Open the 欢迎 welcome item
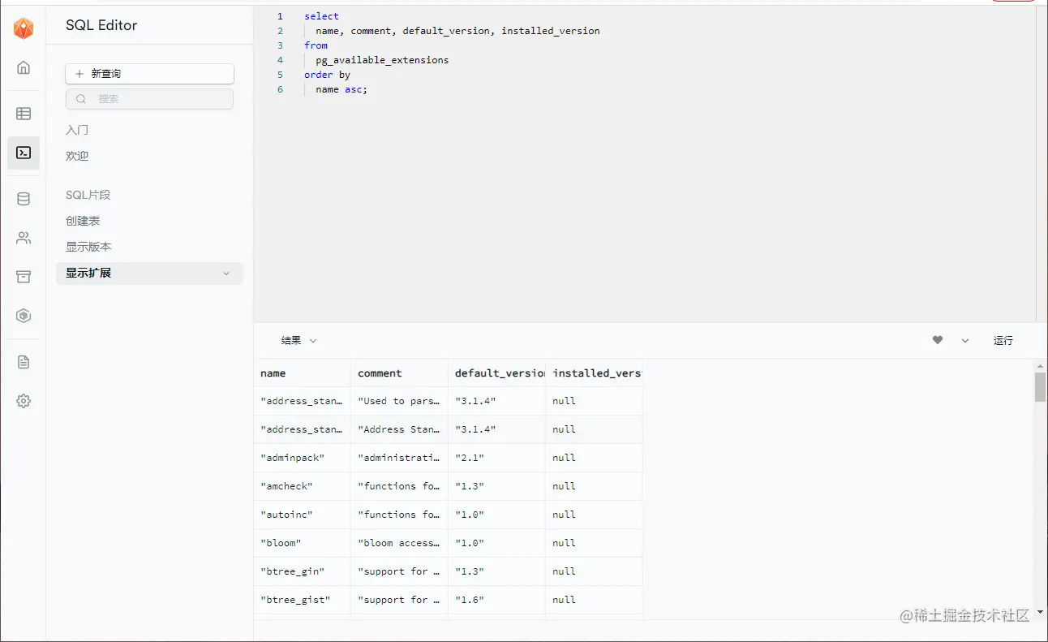Viewport: 1048px width, 642px height. (77, 156)
